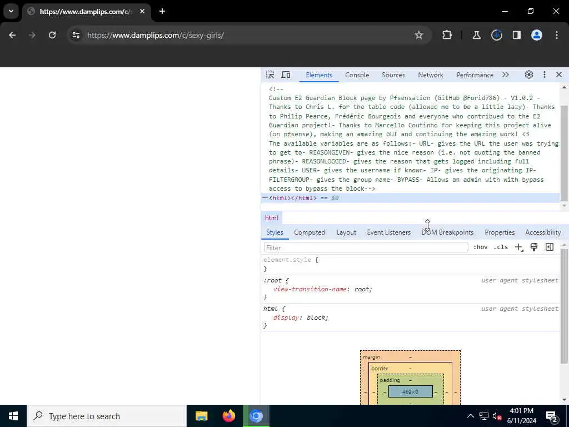569x427 pixels.
Task: Switch to the Elements tab
Action: click(x=319, y=75)
